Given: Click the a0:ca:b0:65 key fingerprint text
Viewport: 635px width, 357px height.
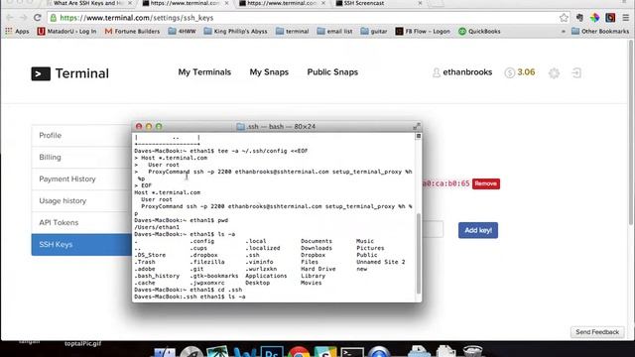Looking at the screenshot, I should [445, 183].
